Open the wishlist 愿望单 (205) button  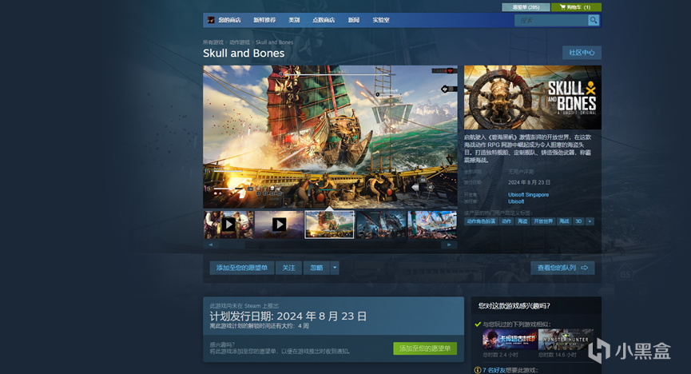pos(526,7)
